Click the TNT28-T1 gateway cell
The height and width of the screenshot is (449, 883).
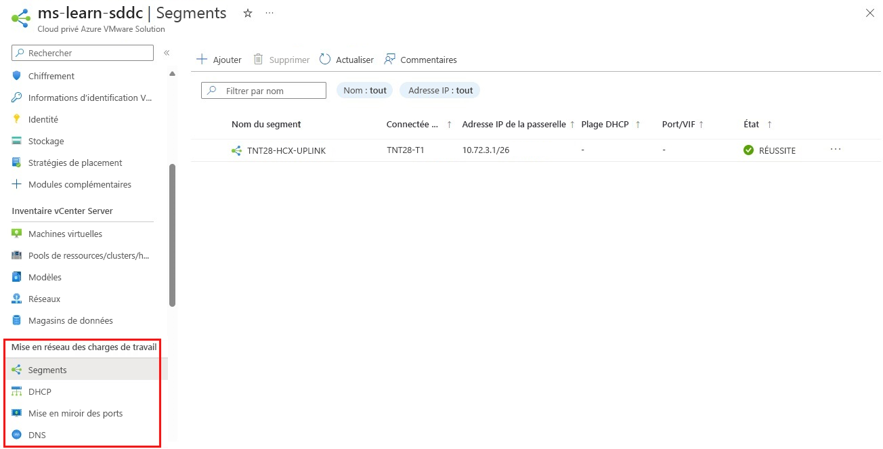(x=405, y=150)
